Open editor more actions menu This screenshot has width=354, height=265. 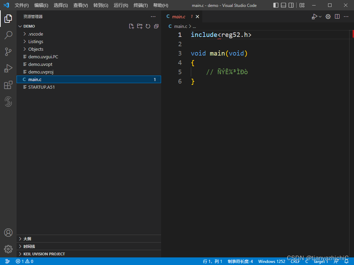pyautogui.click(x=346, y=17)
